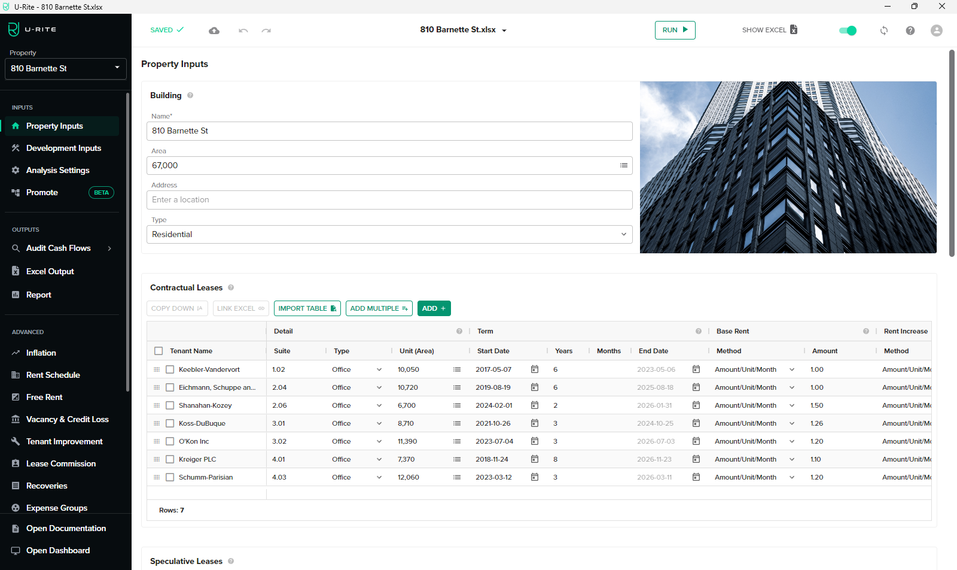Check the O'Kon Inc lease row checkbox
This screenshot has width=957, height=570.
coord(170,441)
